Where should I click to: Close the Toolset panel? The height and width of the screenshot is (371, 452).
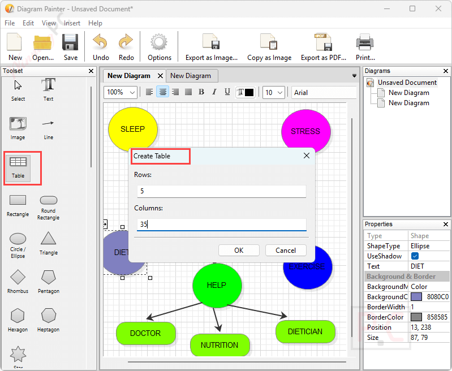point(91,71)
